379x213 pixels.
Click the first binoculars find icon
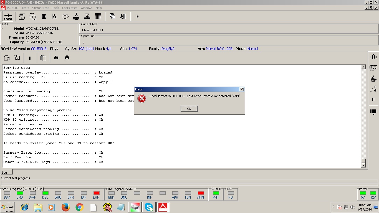pos(56,58)
